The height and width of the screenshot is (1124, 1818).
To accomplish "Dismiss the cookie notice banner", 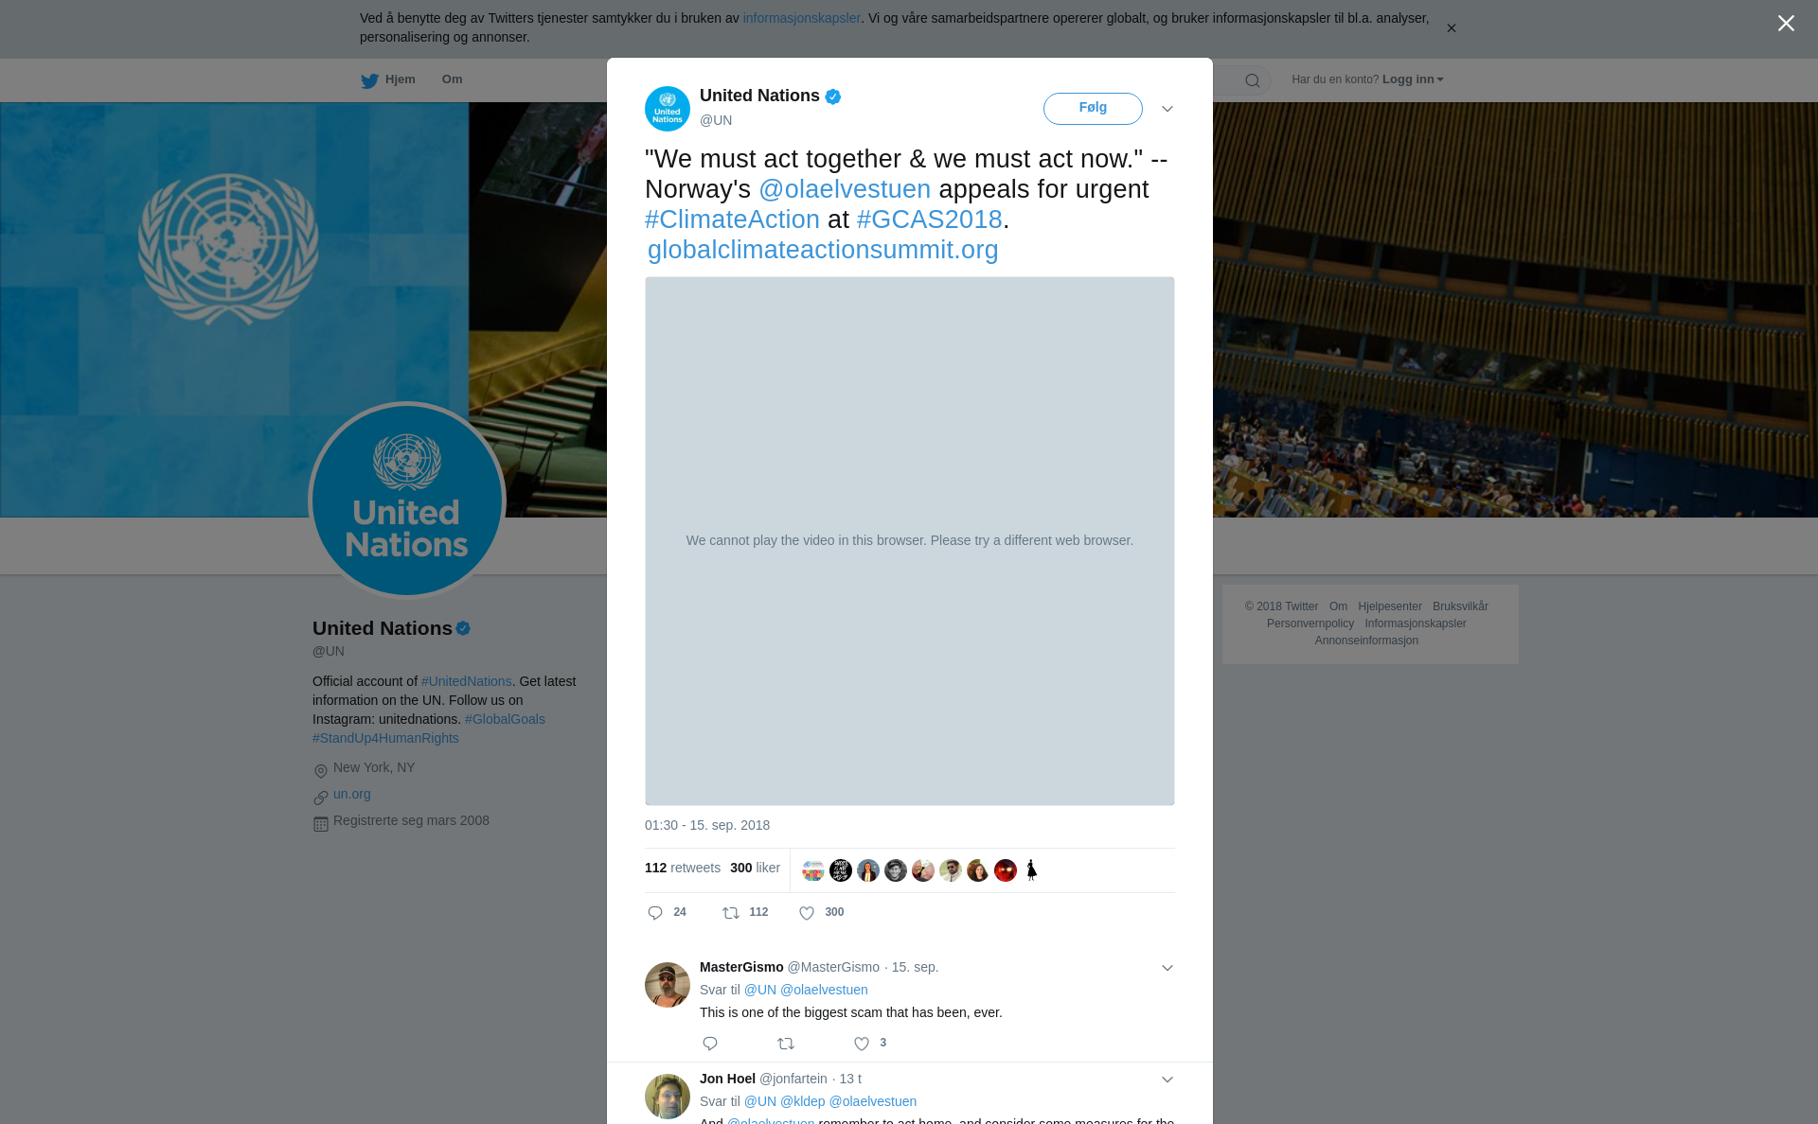I will 1451,28.
